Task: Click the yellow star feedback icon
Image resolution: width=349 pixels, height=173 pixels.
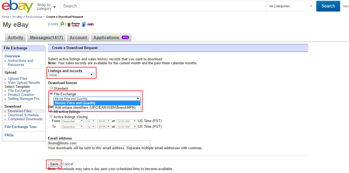Action: [62, 24]
